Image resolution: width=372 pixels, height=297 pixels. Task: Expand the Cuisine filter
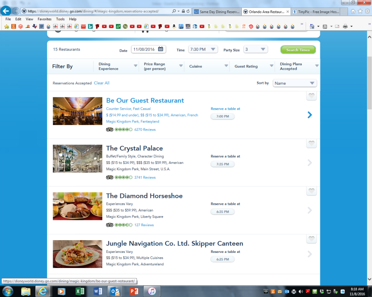208,66
